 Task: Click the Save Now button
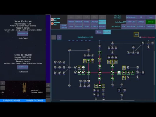[x=151, y=26]
